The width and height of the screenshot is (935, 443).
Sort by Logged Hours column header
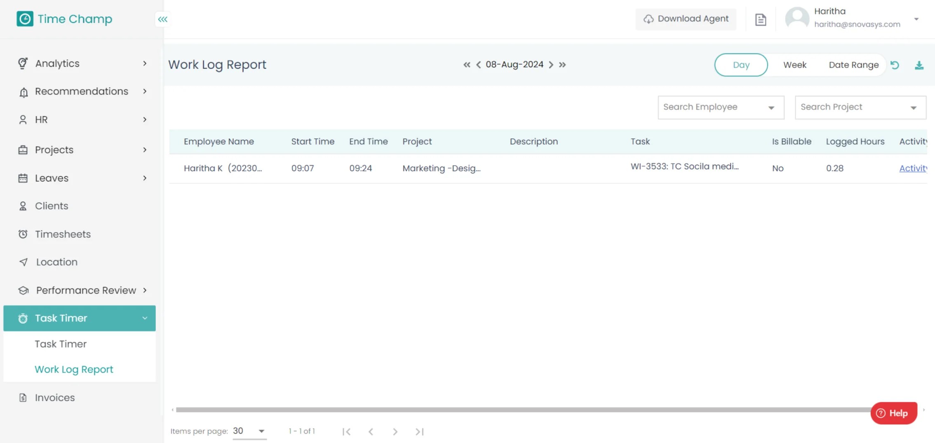coord(855,141)
